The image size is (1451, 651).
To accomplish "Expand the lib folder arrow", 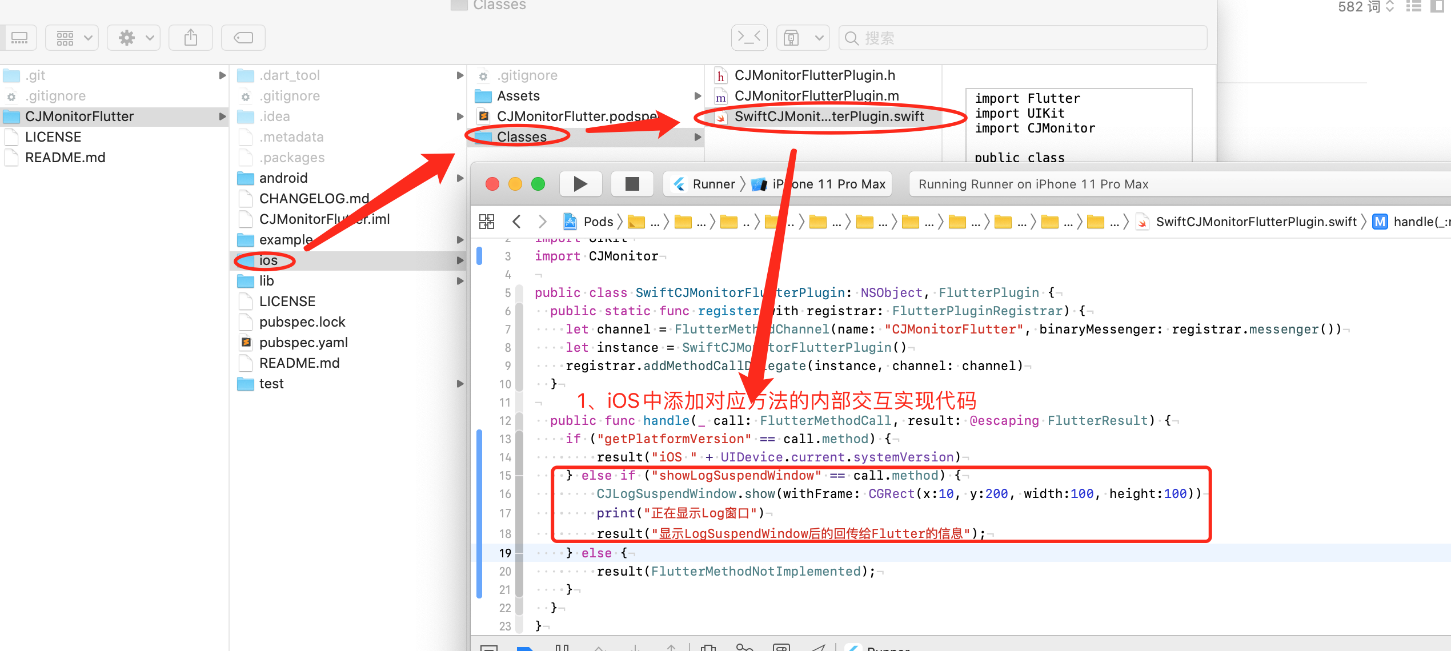I will [460, 281].
